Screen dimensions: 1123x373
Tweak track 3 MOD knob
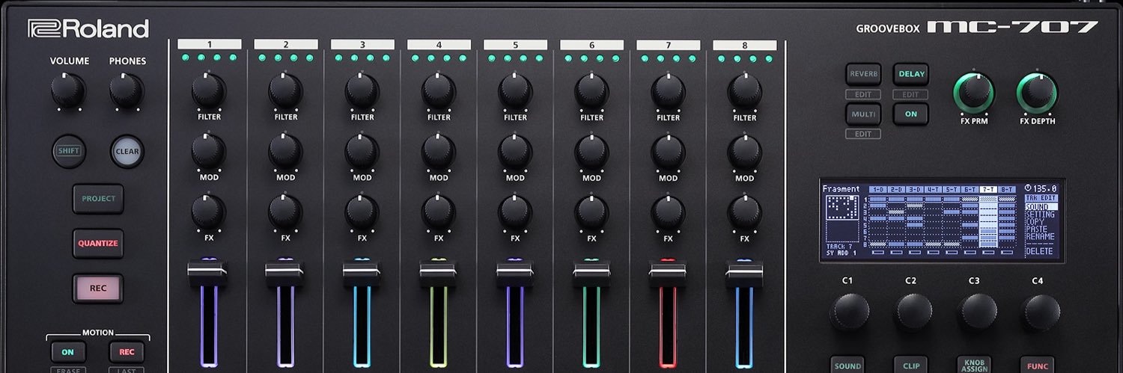click(x=362, y=152)
